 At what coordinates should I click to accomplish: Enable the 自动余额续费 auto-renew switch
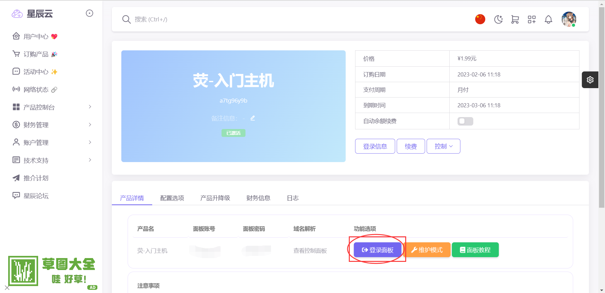pos(465,121)
